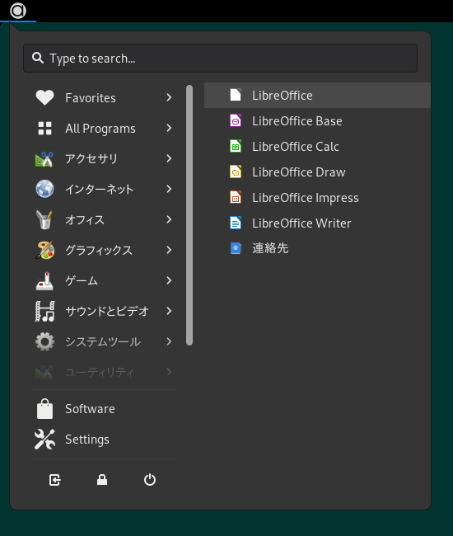The height and width of the screenshot is (536, 453).
Task: Select the サウンドとビデオ category label
Action: 107,311
